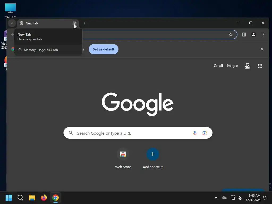Open a new tab with plus button
This screenshot has width=272, height=204.
84,23
